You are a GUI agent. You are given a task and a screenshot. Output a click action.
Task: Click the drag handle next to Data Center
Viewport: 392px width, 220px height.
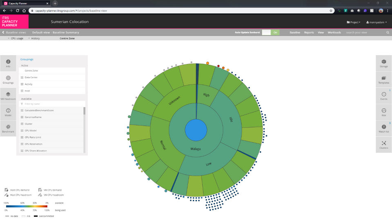click(x=22, y=77)
